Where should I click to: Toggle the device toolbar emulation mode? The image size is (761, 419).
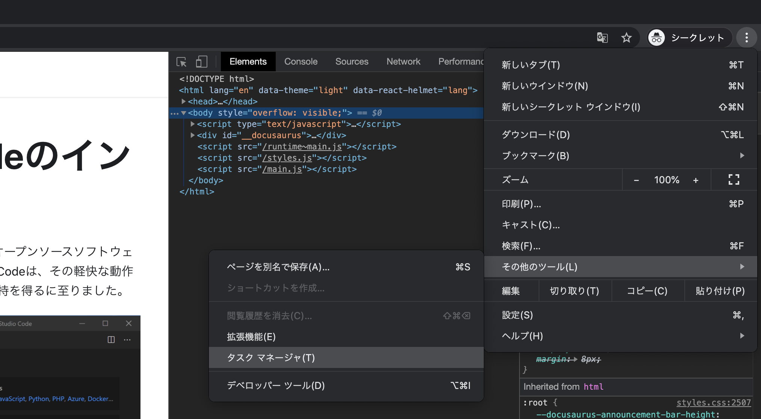(x=201, y=61)
